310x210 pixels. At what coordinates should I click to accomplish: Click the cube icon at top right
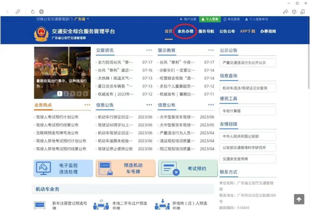294,12
